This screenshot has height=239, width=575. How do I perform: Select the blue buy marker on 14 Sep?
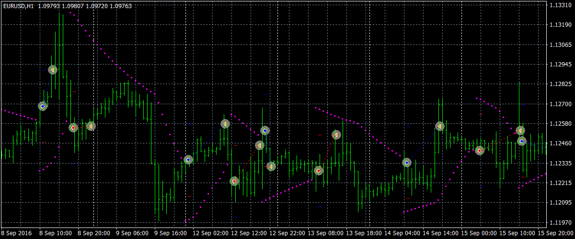(407, 163)
